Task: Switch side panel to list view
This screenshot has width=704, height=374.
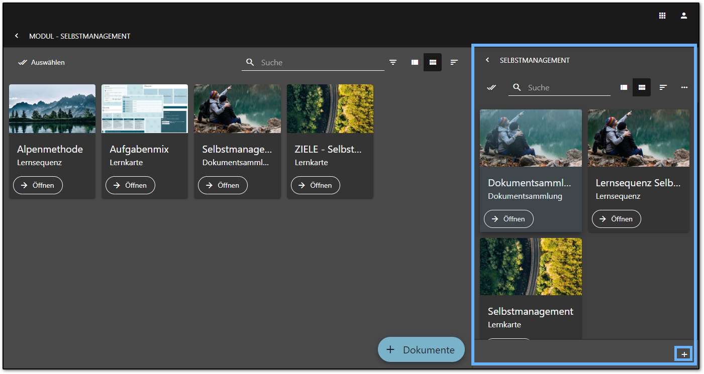Action: pyautogui.click(x=624, y=87)
